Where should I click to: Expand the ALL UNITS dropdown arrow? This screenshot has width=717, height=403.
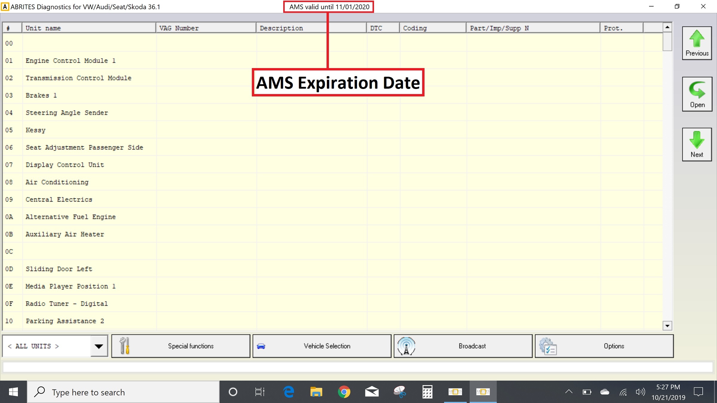[x=99, y=346]
